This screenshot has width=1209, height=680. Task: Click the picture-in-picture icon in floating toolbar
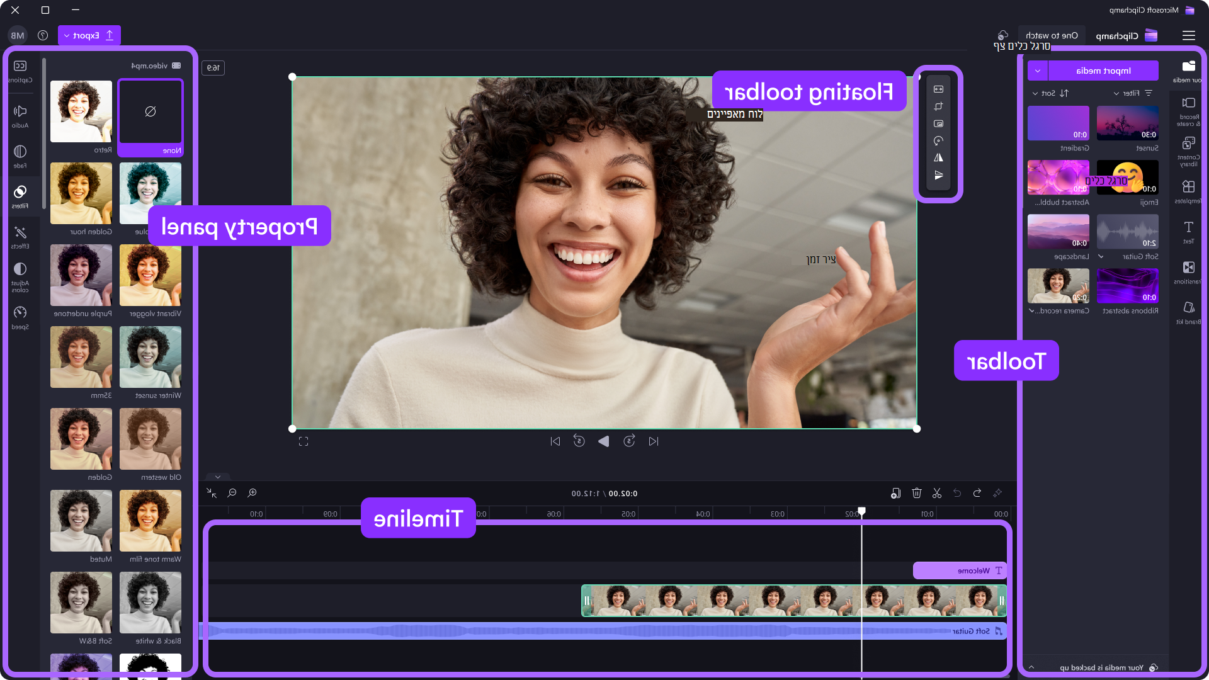pyautogui.click(x=938, y=123)
